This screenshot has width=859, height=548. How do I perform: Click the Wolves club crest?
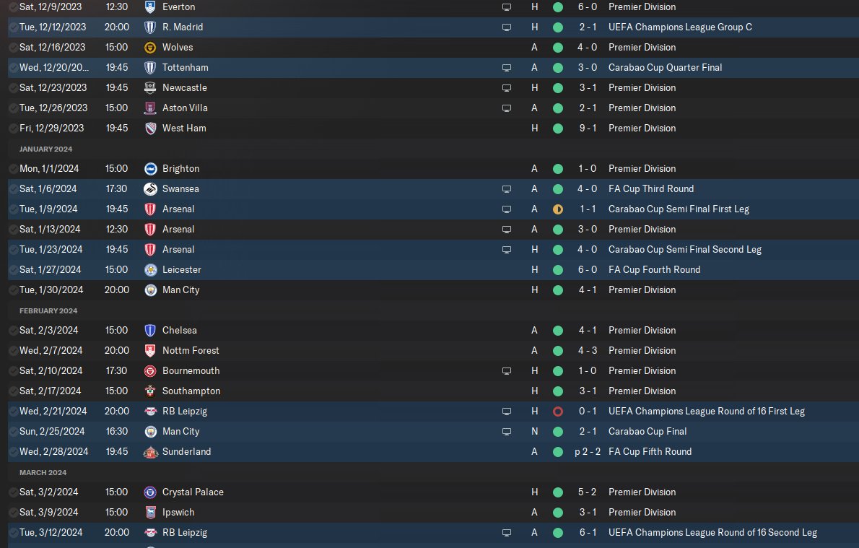coord(150,48)
